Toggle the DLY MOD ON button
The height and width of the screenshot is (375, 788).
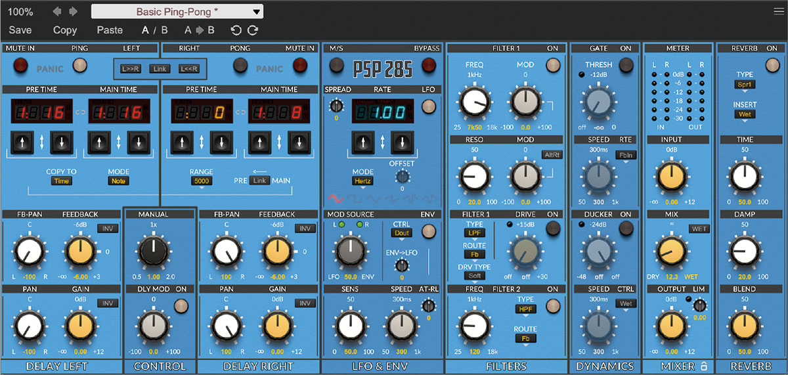coord(180,305)
